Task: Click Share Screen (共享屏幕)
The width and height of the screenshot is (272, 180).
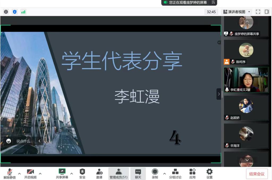Action: (62, 174)
